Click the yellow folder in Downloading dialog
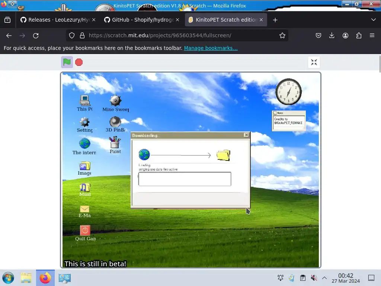381x286 pixels. tap(223, 155)
